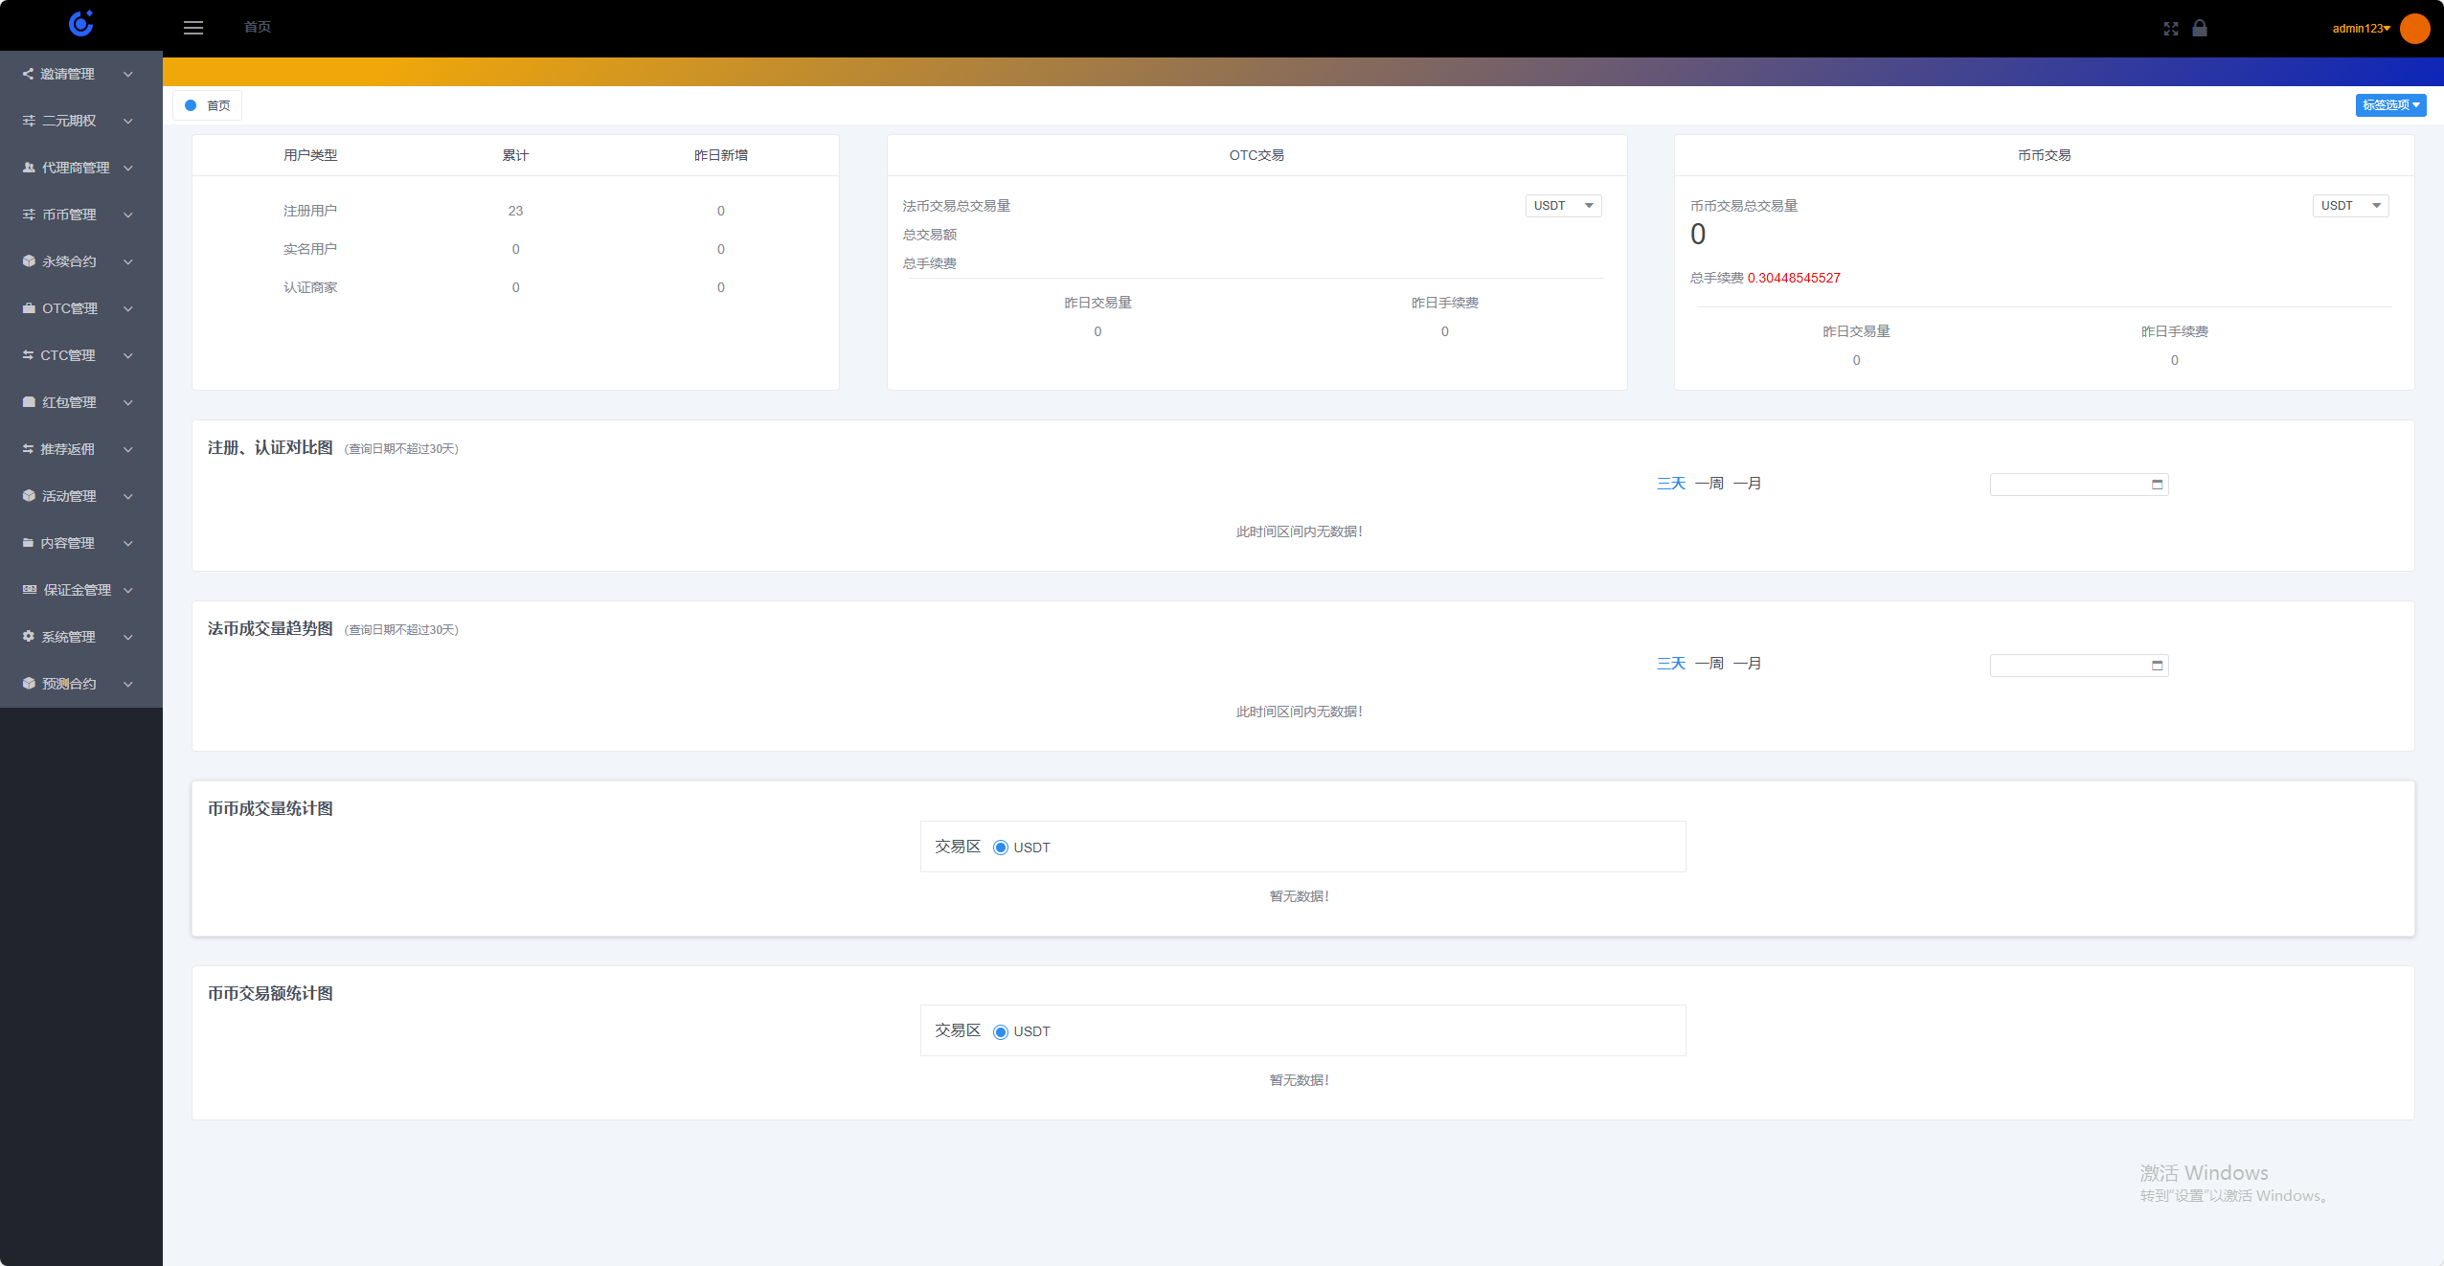This screenshot has height=1266, width=2444.
Task: Click the date input field in 注册、认证对比图
Action: pyautogui.click(x=2069, y=485)
